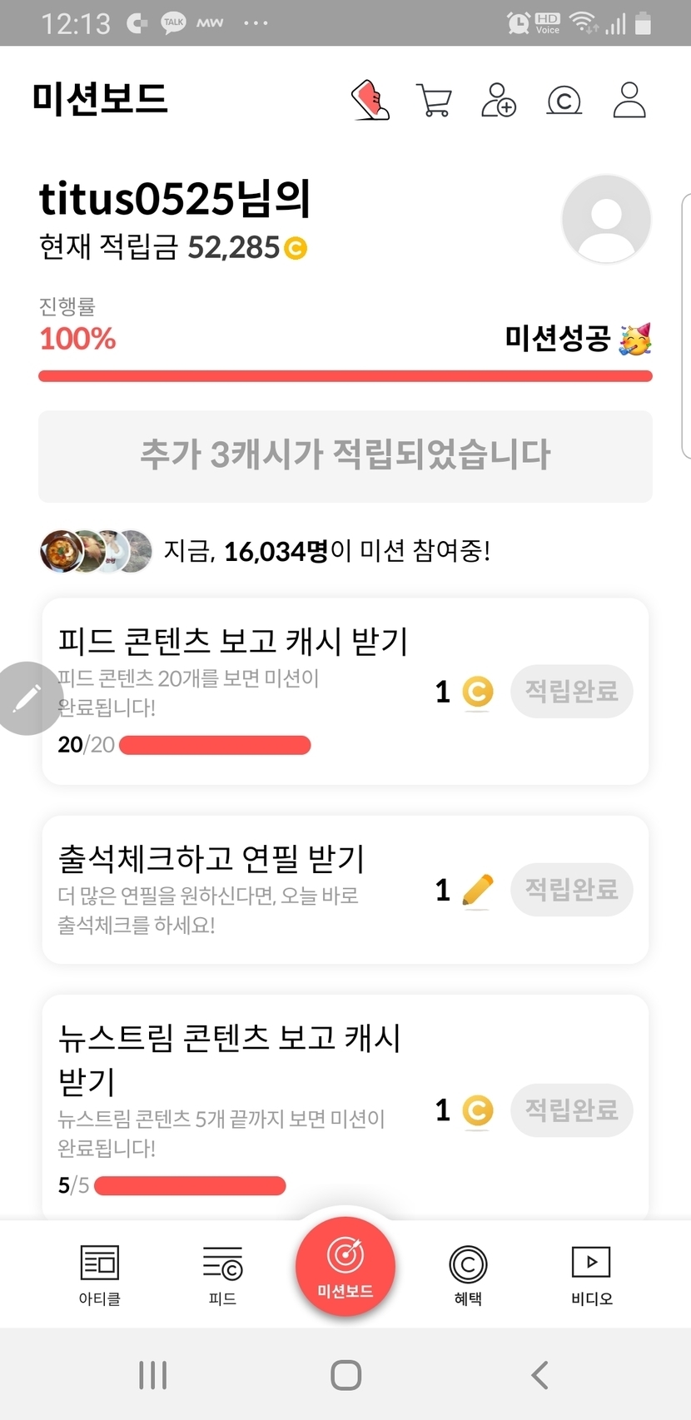Tap the floating pencil edit button
Viewport: 691px width, 1420px height.
[x=27, y=698]
